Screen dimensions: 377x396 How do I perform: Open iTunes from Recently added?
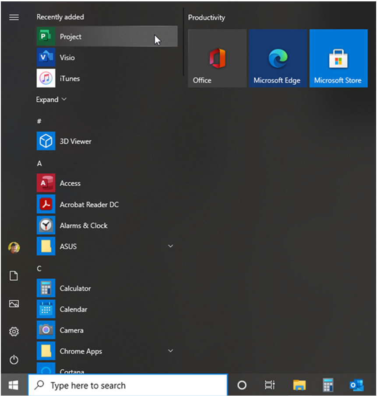pyautogui.click(x=69, y=79)
